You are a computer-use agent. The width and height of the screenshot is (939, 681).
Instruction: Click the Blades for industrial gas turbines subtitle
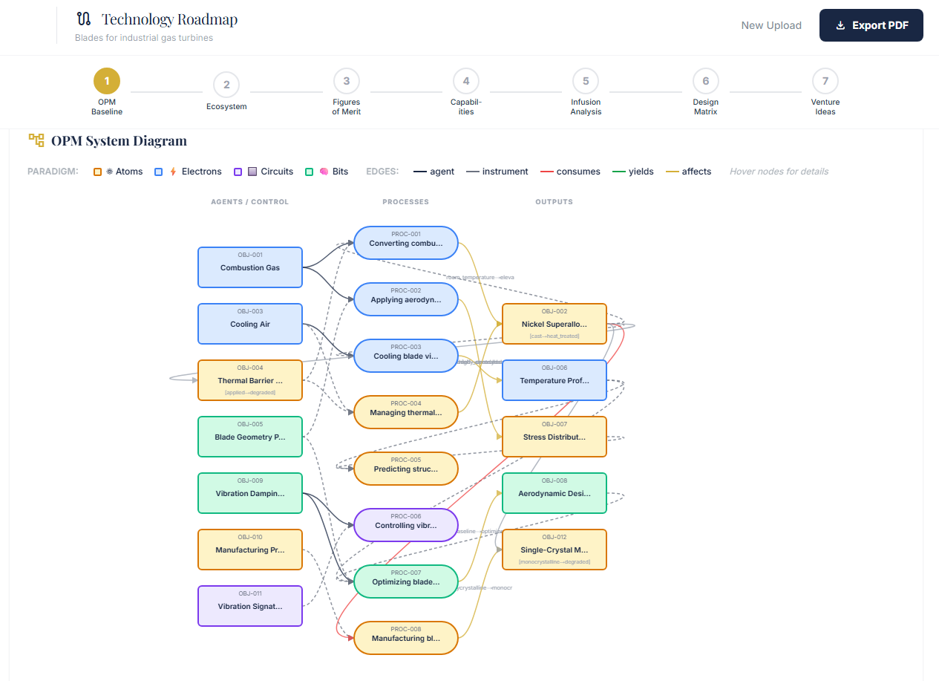coord(144,38)
